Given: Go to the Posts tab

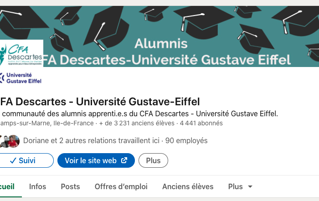Looking at the screenshot, I should click(x=70, y=186).
